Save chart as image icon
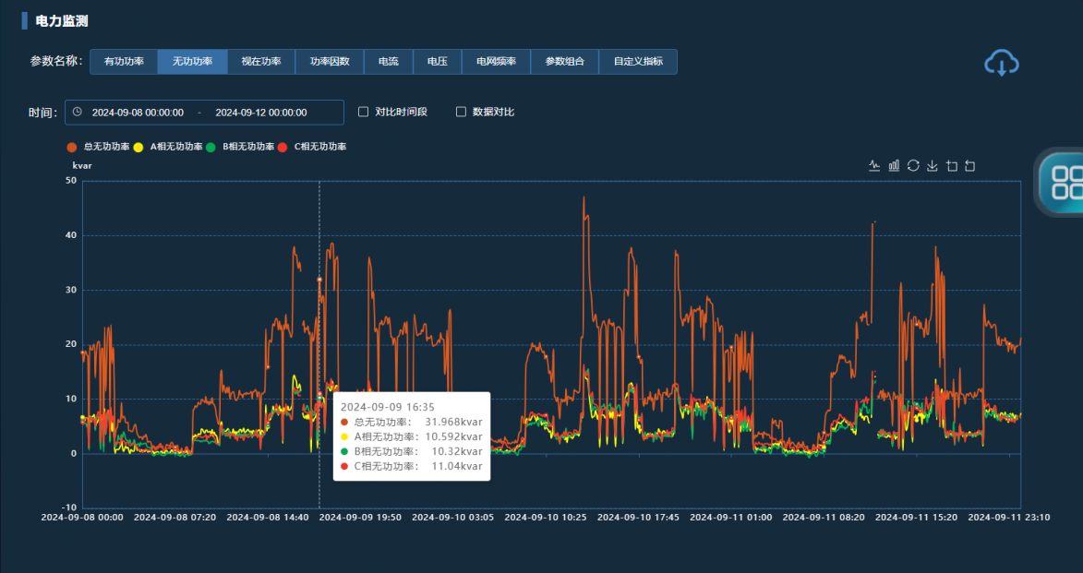 point(933,165)
